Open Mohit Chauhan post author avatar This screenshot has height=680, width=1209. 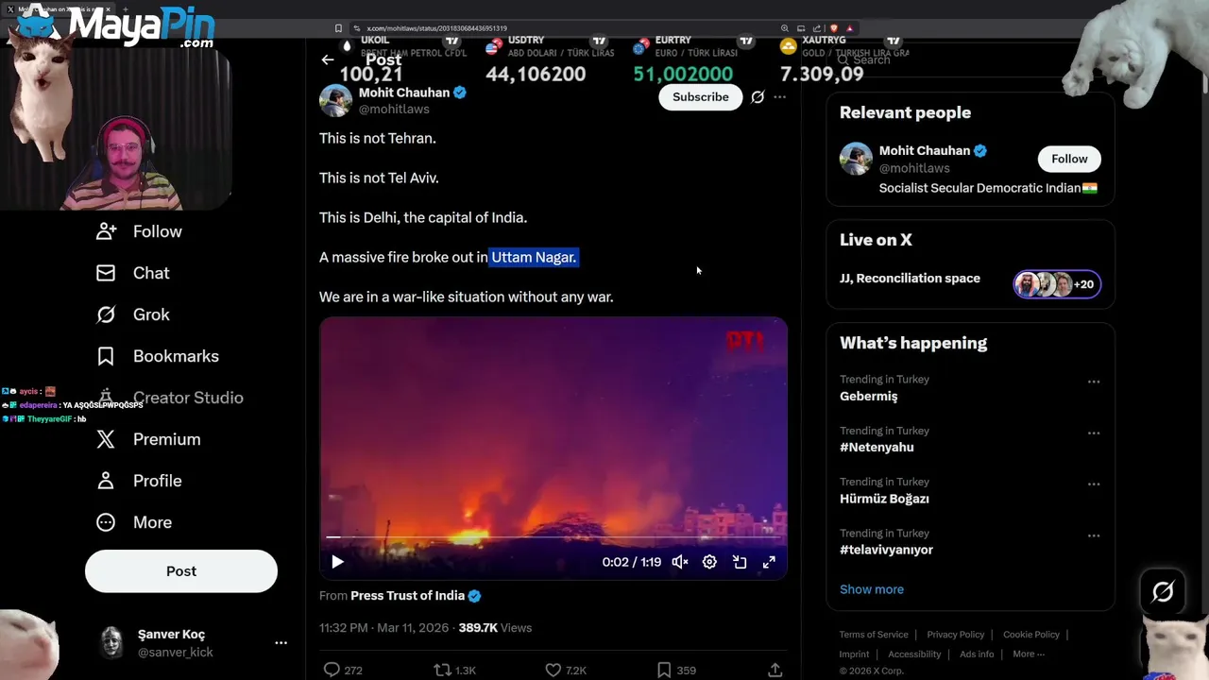tap(335, 100)
